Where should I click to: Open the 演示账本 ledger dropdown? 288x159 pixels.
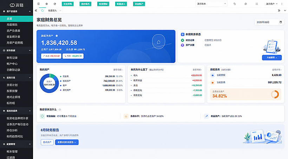[x=211, y=3]
